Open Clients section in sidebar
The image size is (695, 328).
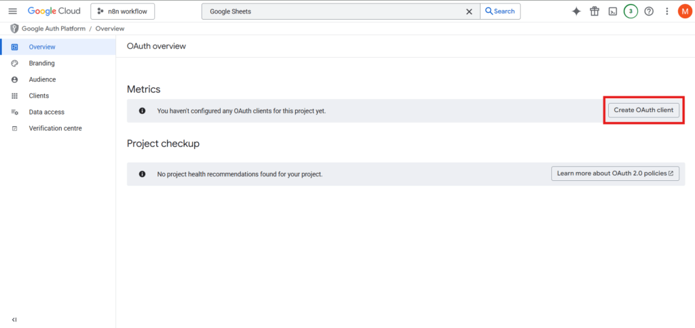[x=39, y=96]
